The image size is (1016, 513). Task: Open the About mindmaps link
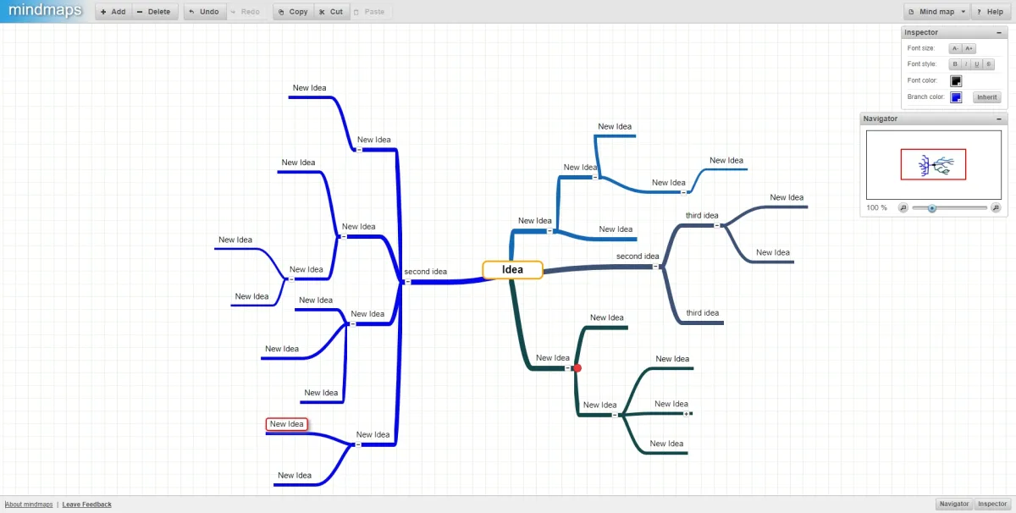click(x=29, y=505)
